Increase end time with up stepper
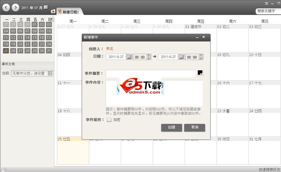 pyautogui.click(x=201, y=56)
